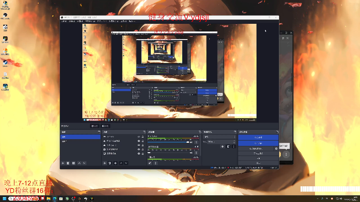
Task: Toggle lock on the display capture source
Action: 143,154
